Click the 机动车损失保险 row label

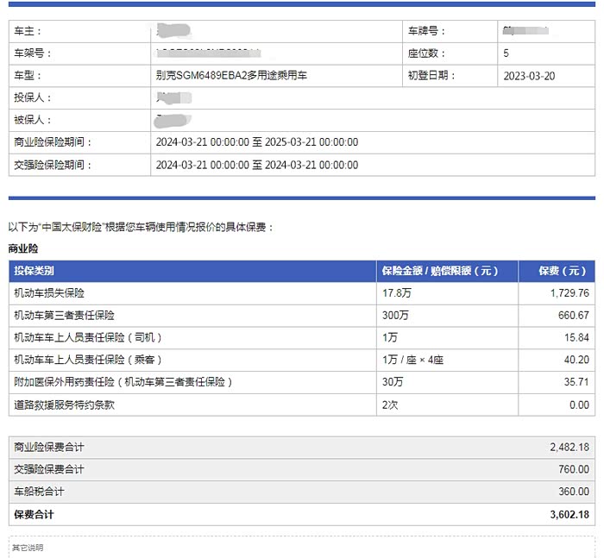(49, 293)
